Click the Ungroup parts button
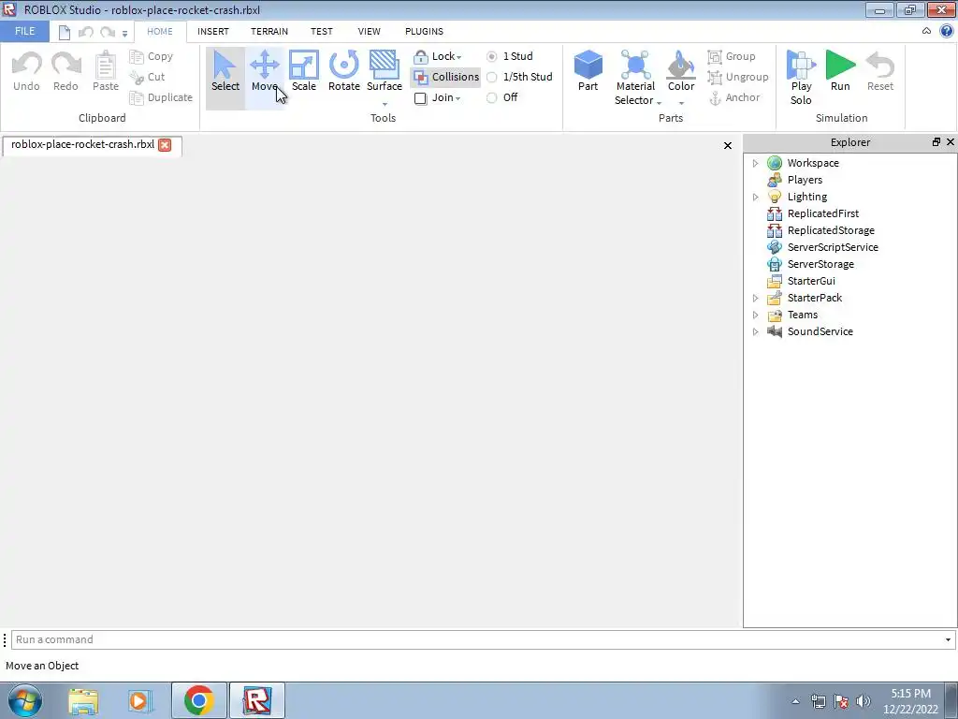Screen dimensions: 958x719 click(737, 77)
